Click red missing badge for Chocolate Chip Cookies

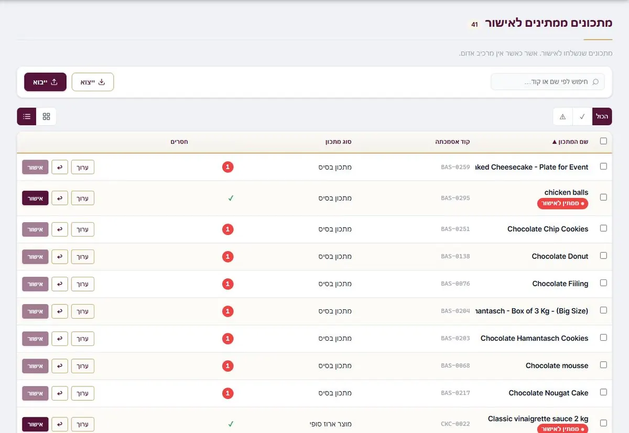227,229
